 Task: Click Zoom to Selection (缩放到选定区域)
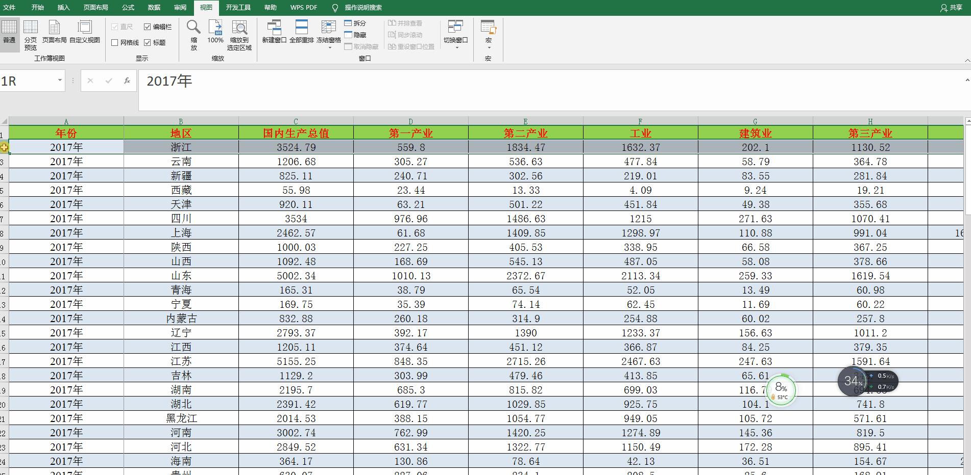click(239, 34)
